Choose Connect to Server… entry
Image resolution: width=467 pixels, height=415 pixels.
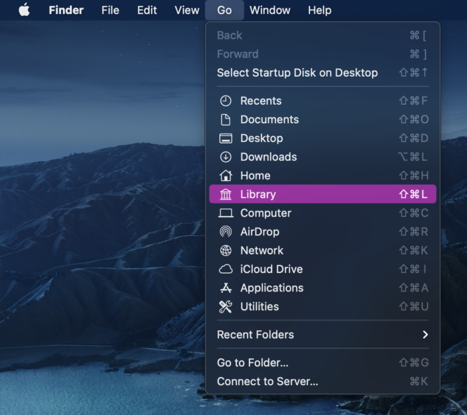click(323, 382)
